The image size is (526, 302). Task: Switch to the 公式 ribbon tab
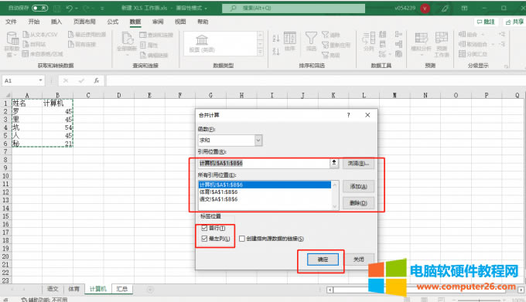pos(113,22)
